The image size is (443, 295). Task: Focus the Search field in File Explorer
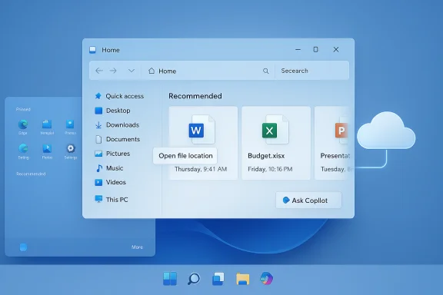coord(312,71)
